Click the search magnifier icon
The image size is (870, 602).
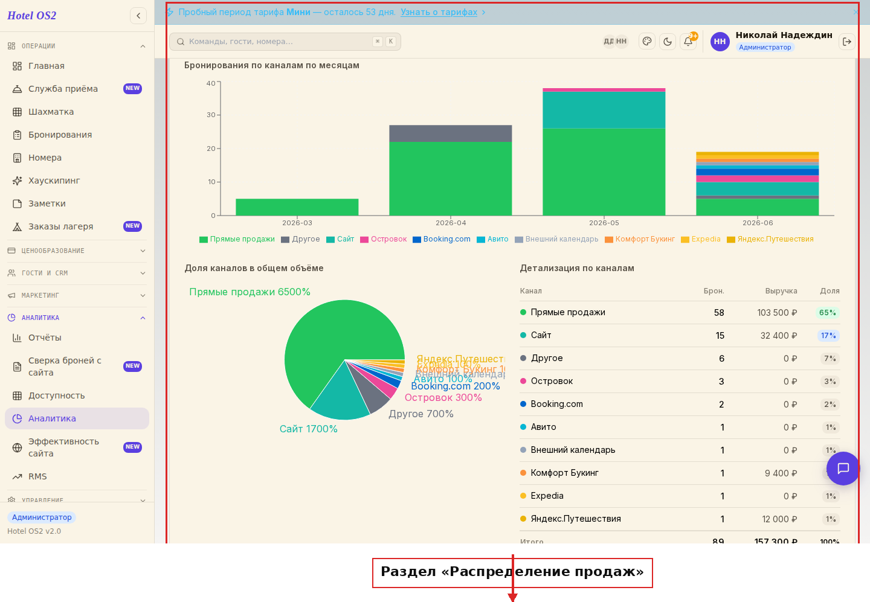pos(181,42)
